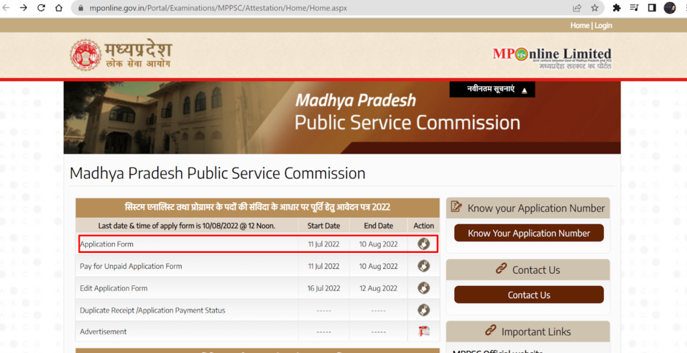
Task: Click the share page icon in address bar
Action: pos(577,8)
